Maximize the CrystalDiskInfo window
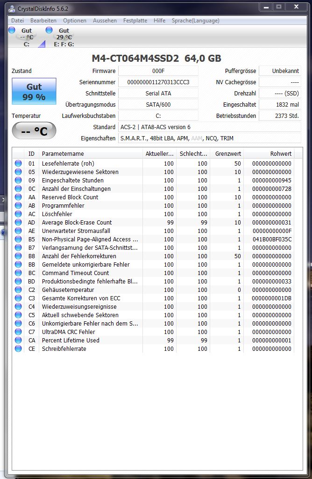The width and height of the screenshot is (312, 479). pos(279,7)
